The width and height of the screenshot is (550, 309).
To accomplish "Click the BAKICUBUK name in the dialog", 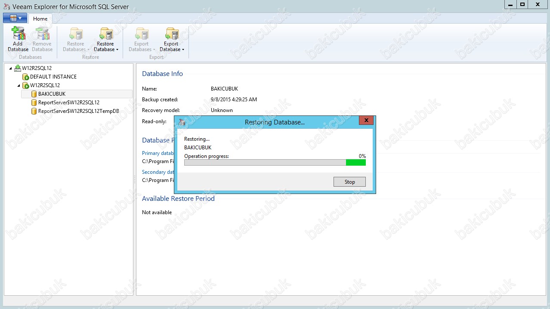I will point(198,148).
